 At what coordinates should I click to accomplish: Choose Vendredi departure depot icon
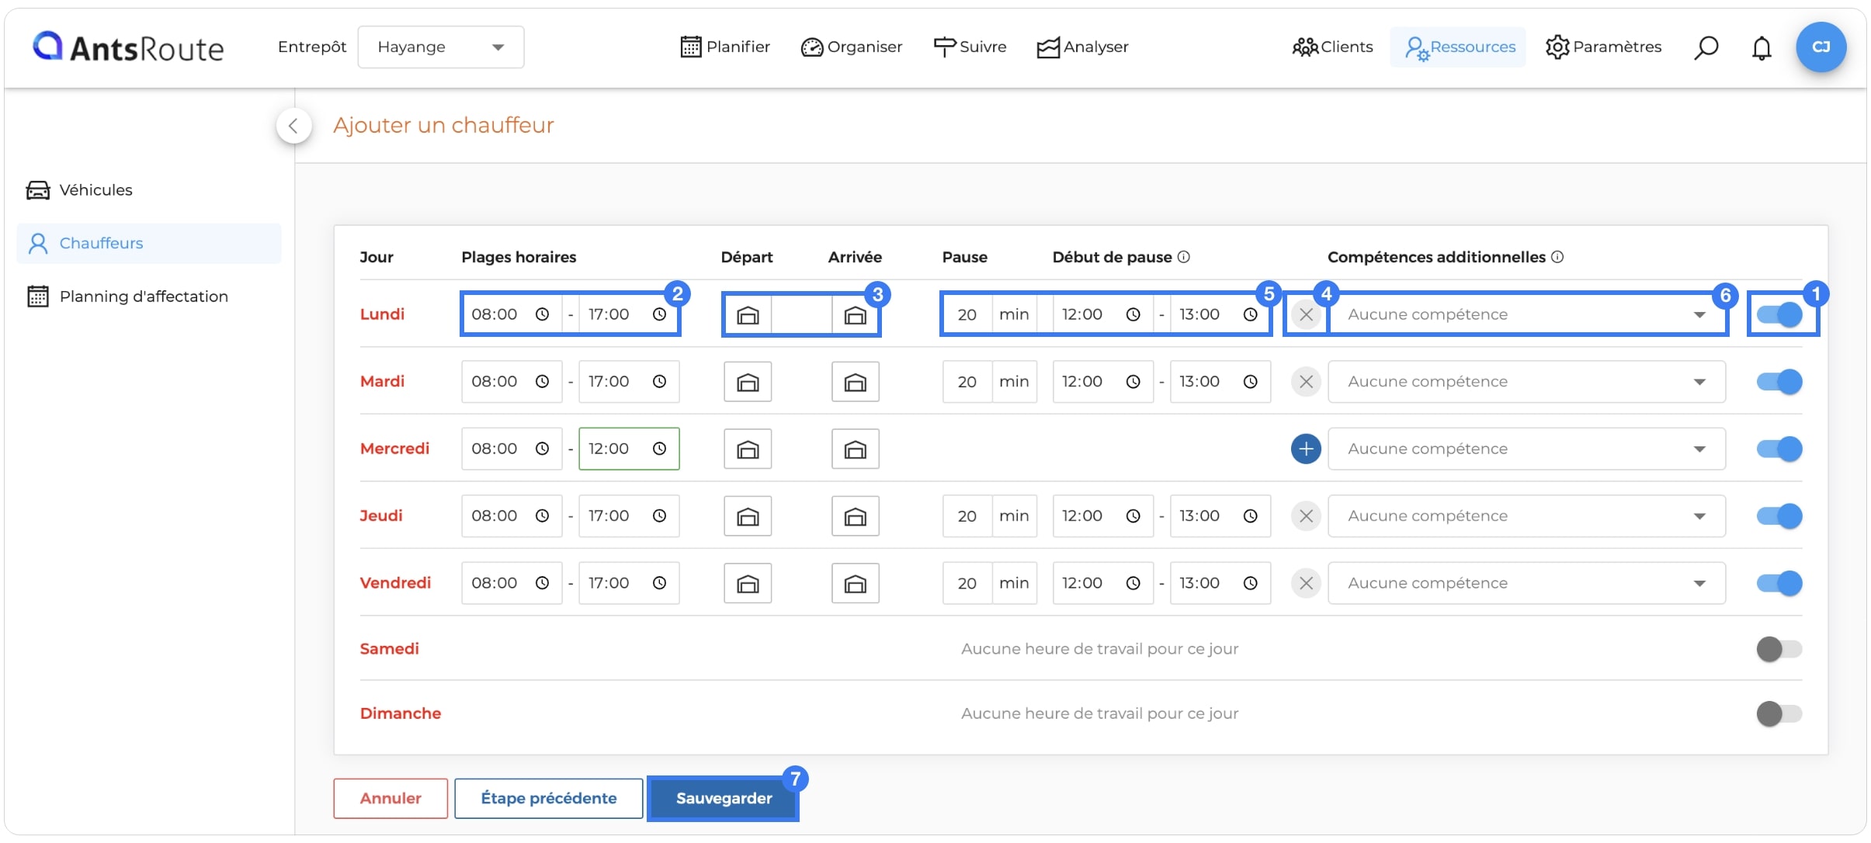coord(748,584)
